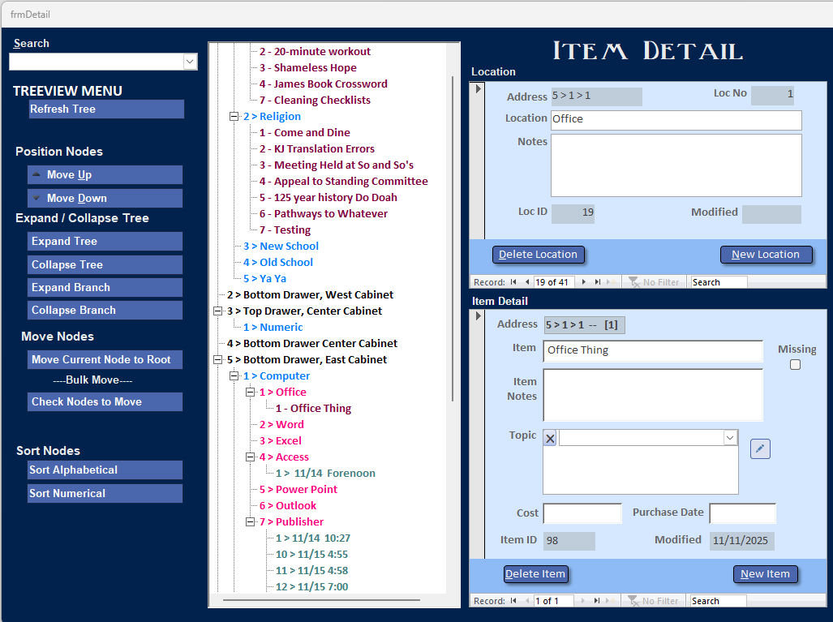Image resolution: width=833 pixels, height=622 pixels.
Task: Click the Item Detail record selector arrow
Action: coord(478,316)
